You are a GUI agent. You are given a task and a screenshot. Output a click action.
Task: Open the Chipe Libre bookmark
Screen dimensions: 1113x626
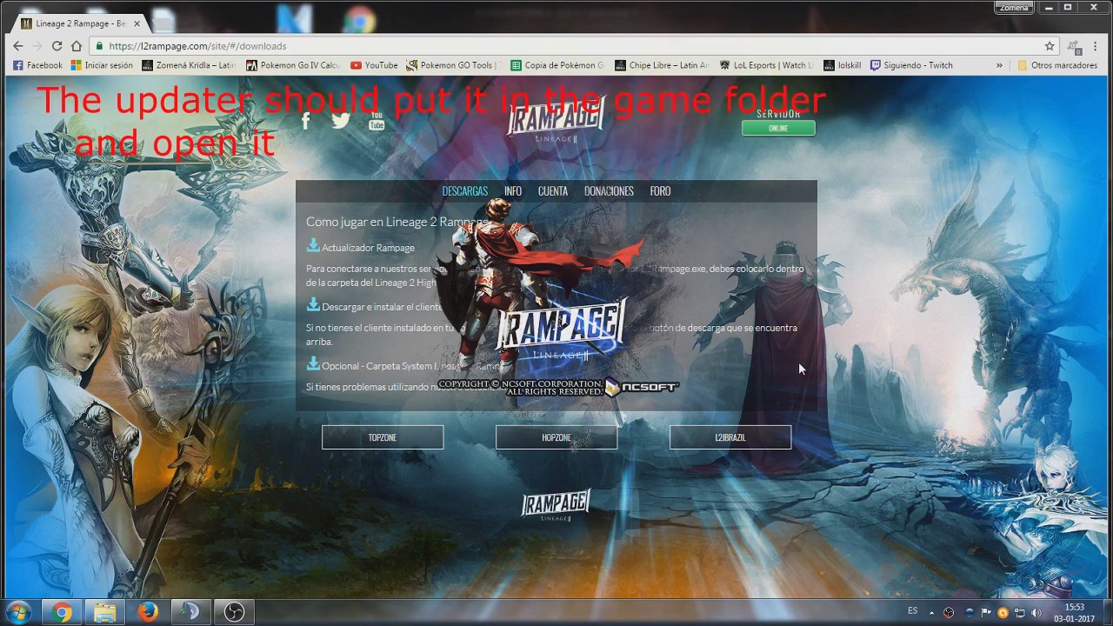[662, 65]
